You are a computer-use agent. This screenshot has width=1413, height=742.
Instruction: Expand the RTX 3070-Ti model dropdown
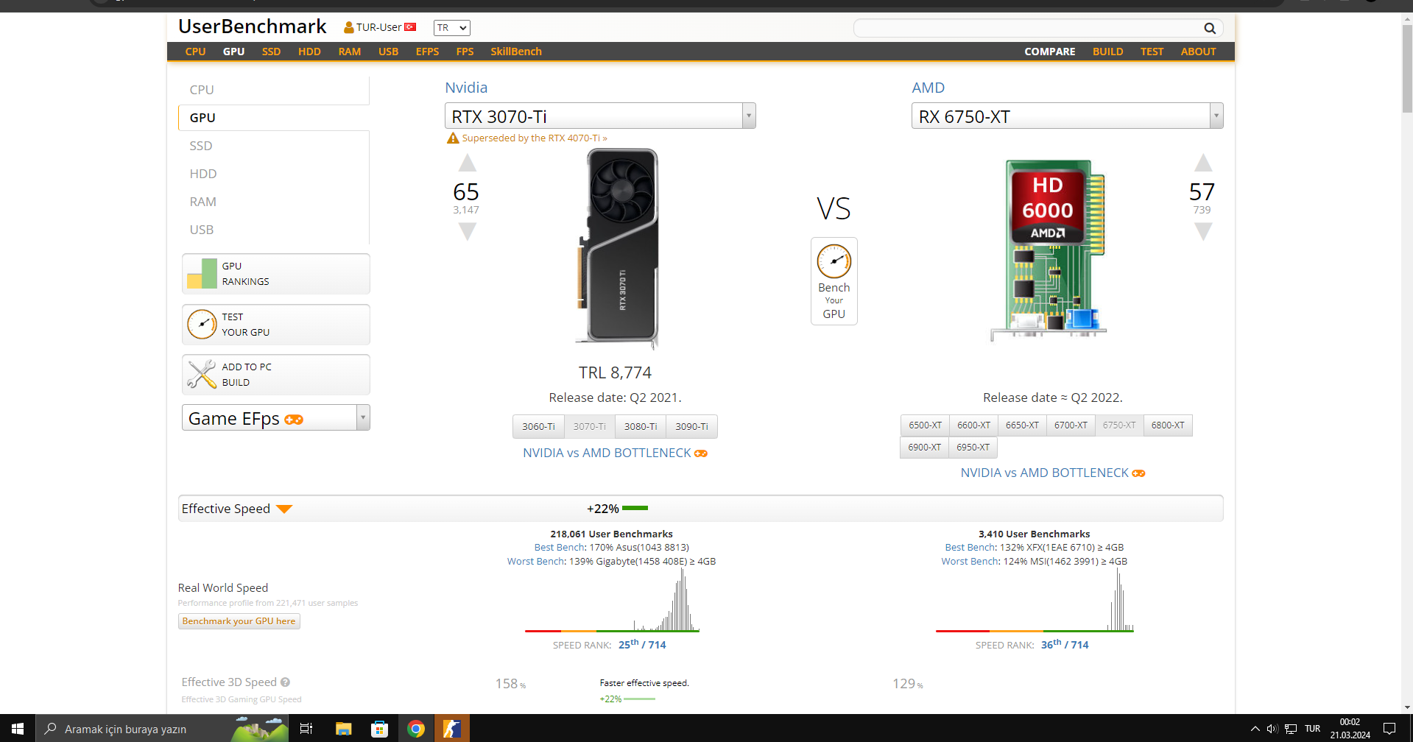[x=749, y=116]
